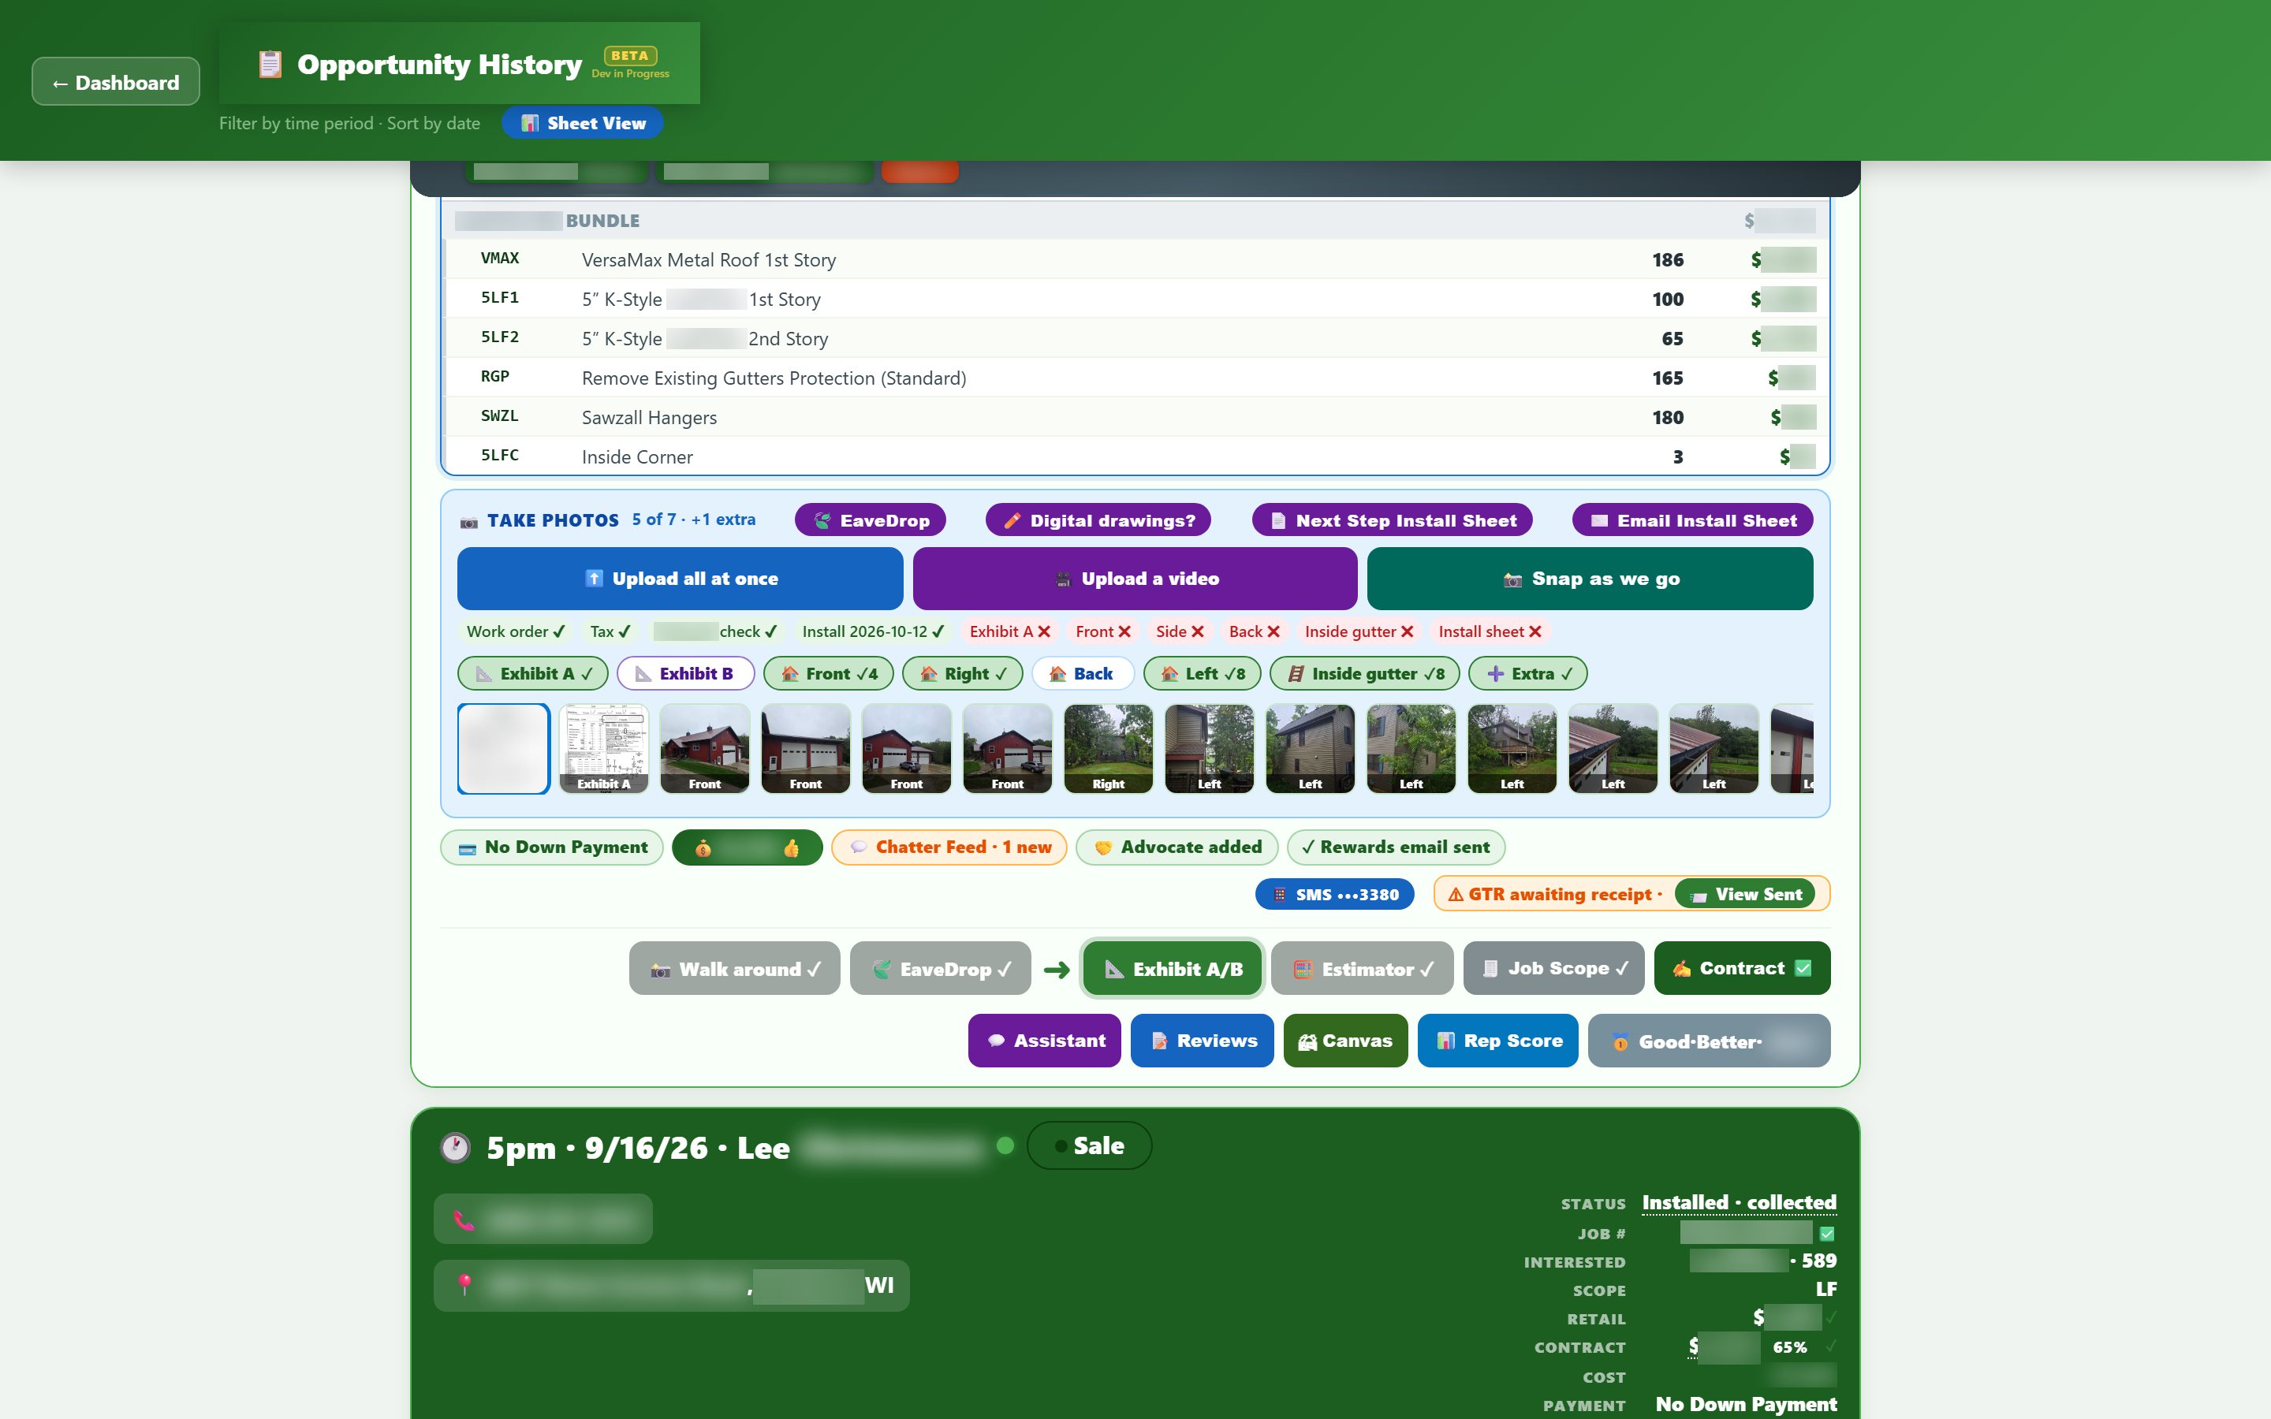Select the Back photo category

[x=1083, y=673]
